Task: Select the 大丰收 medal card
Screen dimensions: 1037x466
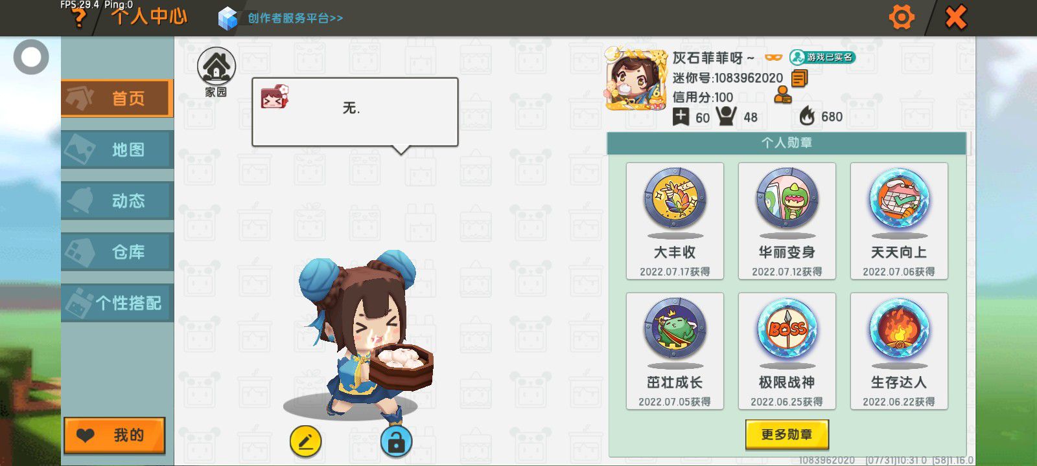Action: [675, 221]
